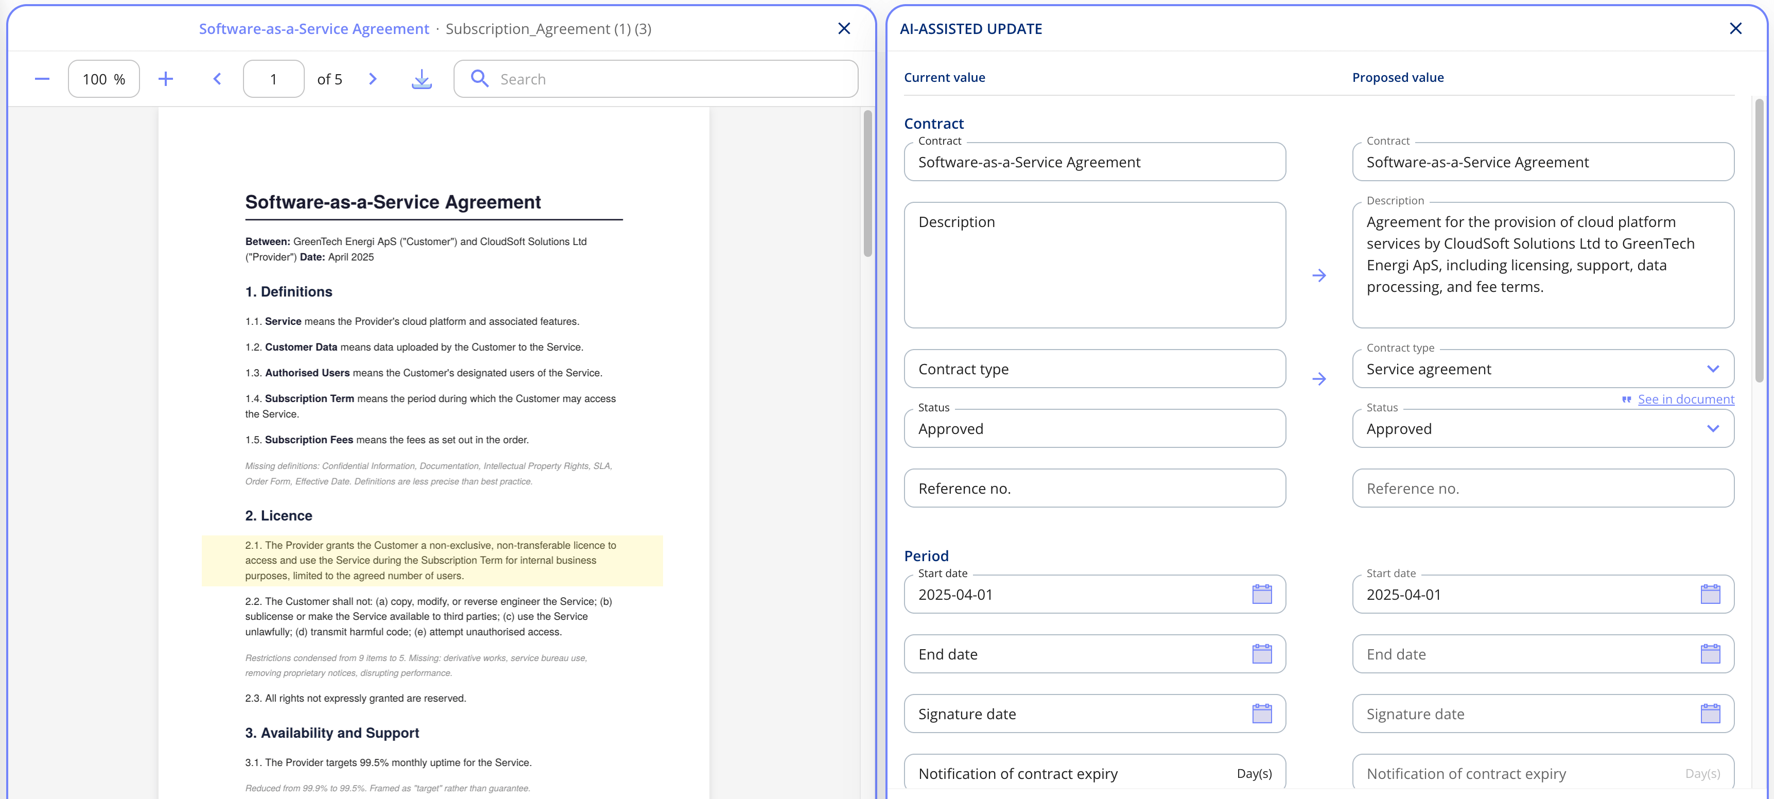Edit current Contract name field
The width and height of the screenshot is (1774, 799).
tap(1094, 162)
